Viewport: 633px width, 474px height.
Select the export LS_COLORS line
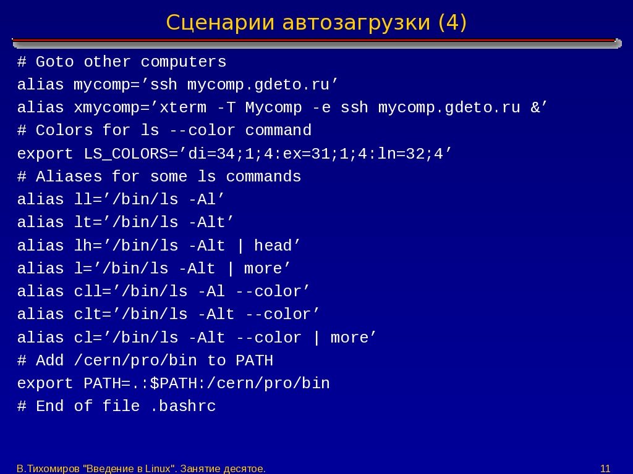pyautogui.click(x=234, y=154)
